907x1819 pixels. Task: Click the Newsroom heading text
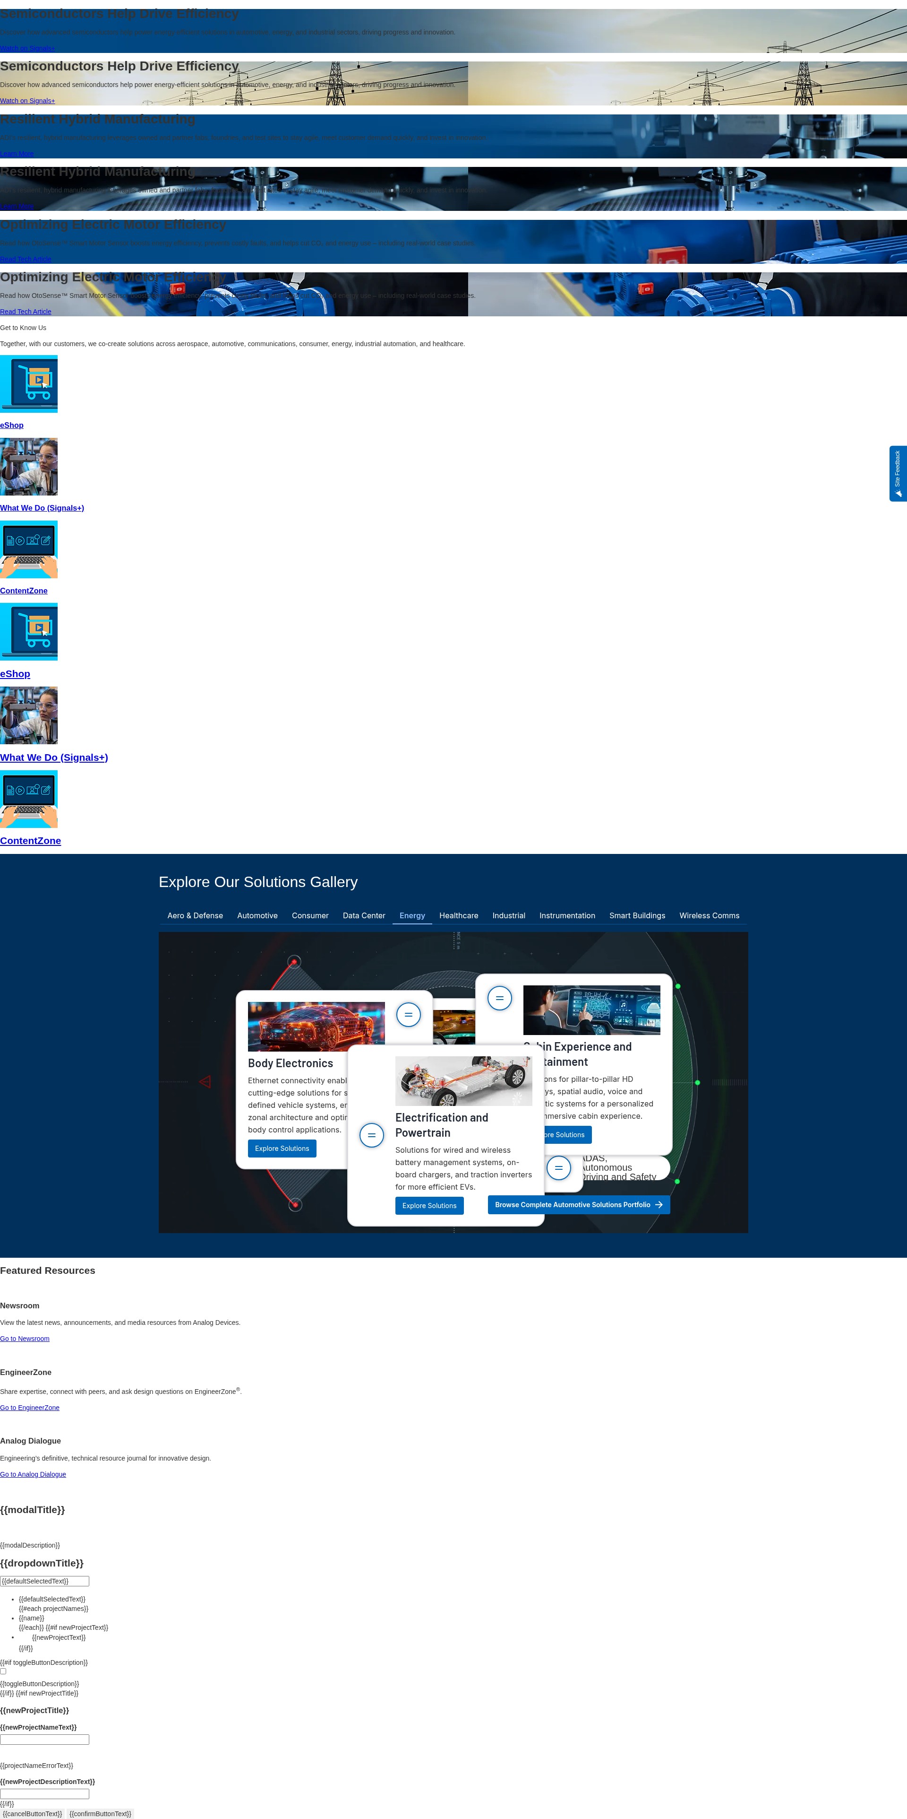point(20,1306)
